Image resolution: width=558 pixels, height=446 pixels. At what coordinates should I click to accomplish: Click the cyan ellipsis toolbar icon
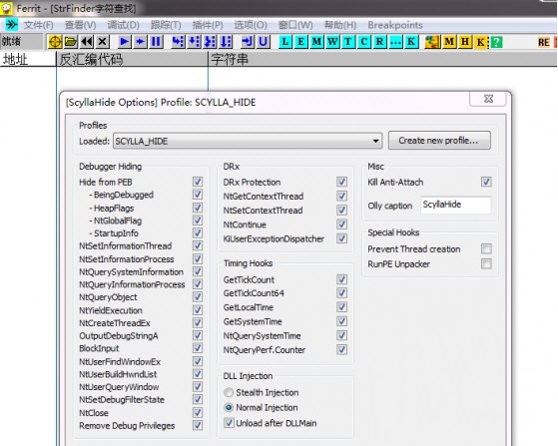395,42
